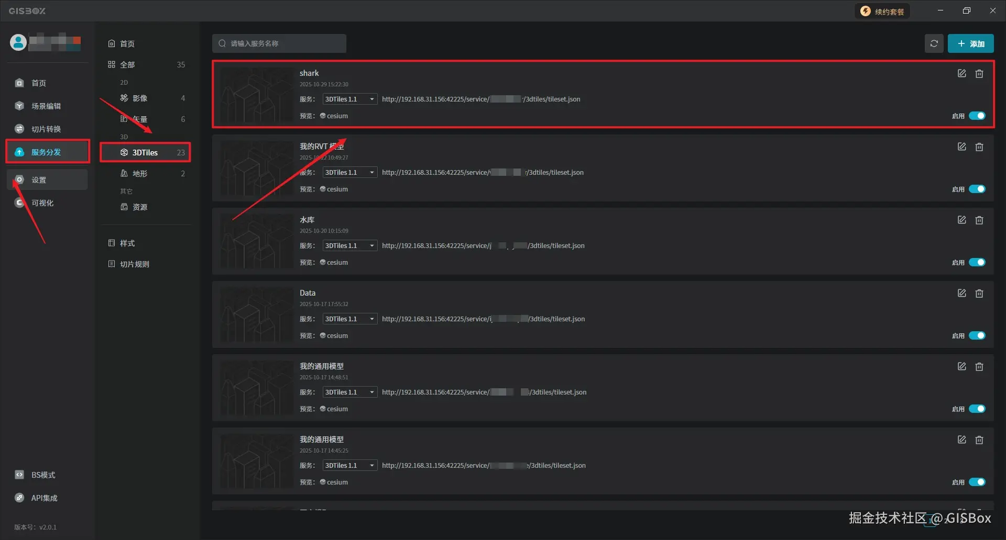The height and width of the screenshot is (540, 1006).
Task: Disable the shark service toggle
Action: 977,116
